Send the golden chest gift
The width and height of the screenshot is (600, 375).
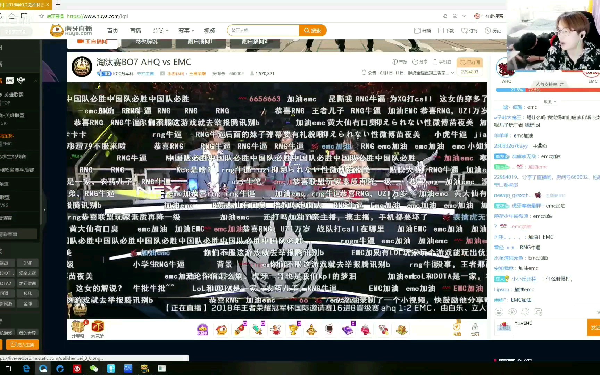click(x=402, y=330)
